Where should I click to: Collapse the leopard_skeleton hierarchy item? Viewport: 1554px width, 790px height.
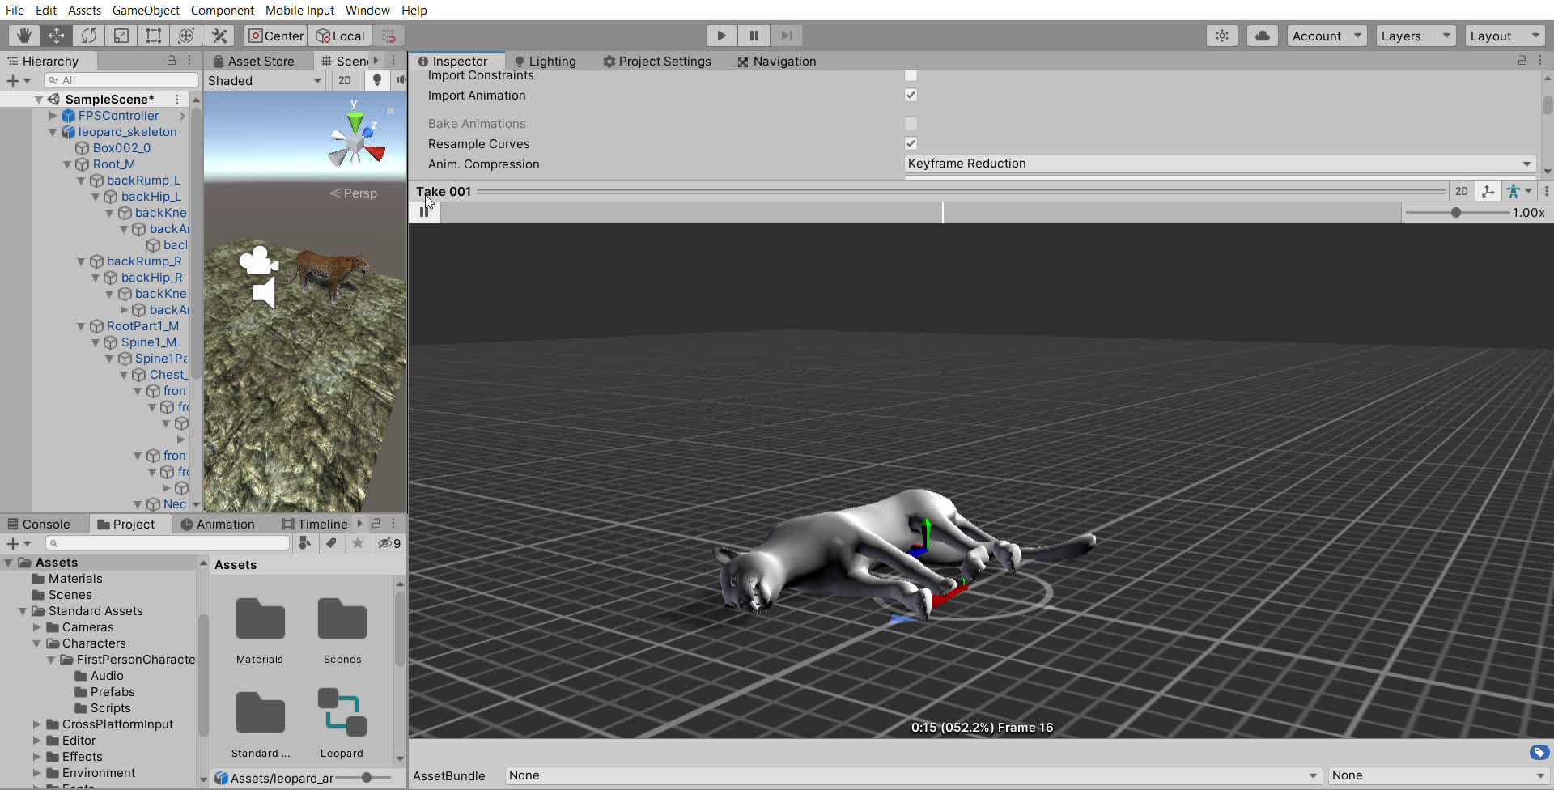pyautogui.click(x=52, y=132)
